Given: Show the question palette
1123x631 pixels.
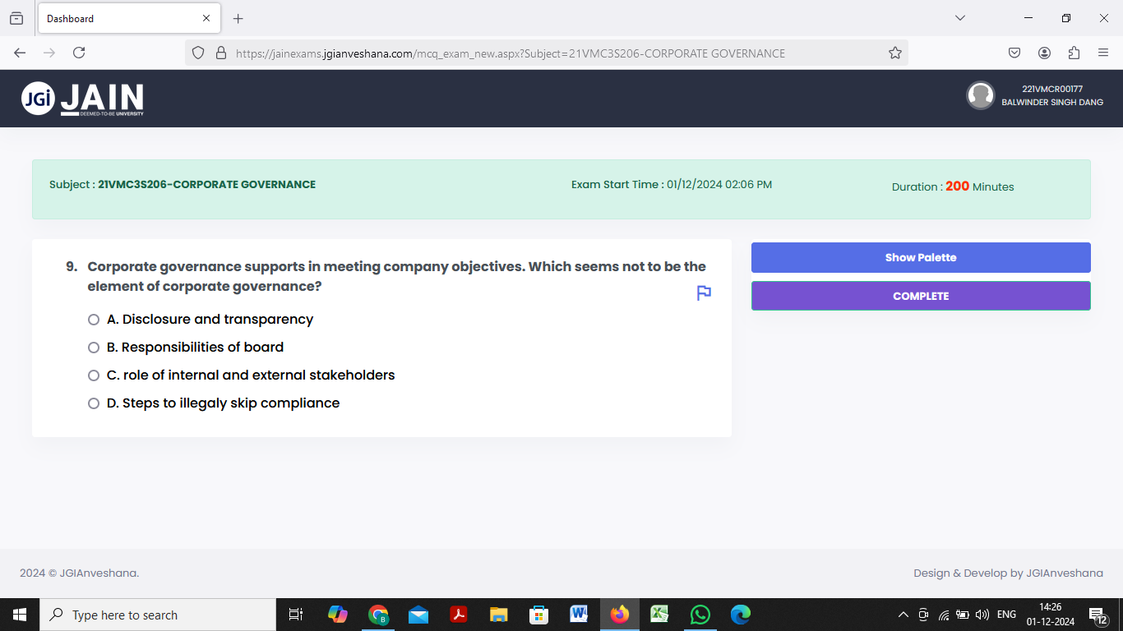Looking at the screenshot, I should point(920,256).
